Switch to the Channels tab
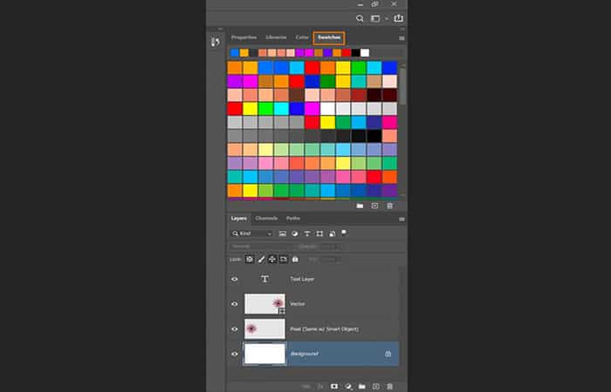This screenshot has width=611, height=392. (266, 219)
